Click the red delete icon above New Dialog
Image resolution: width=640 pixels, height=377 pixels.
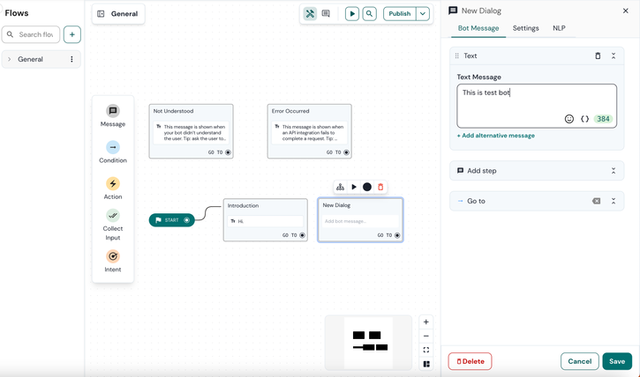click(x=380, y=187)
